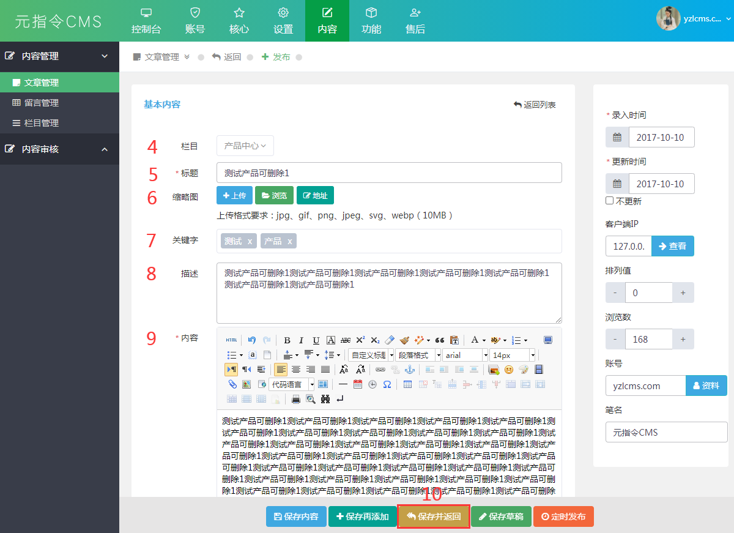
Task: Toggle bold formatting in the editor
Action: pos(286,340)
